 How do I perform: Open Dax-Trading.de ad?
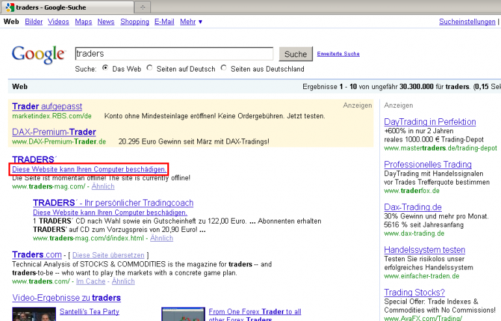pos(413,207)
